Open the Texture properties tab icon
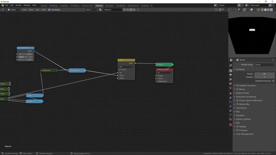276x155 pixels. point(231,124)
